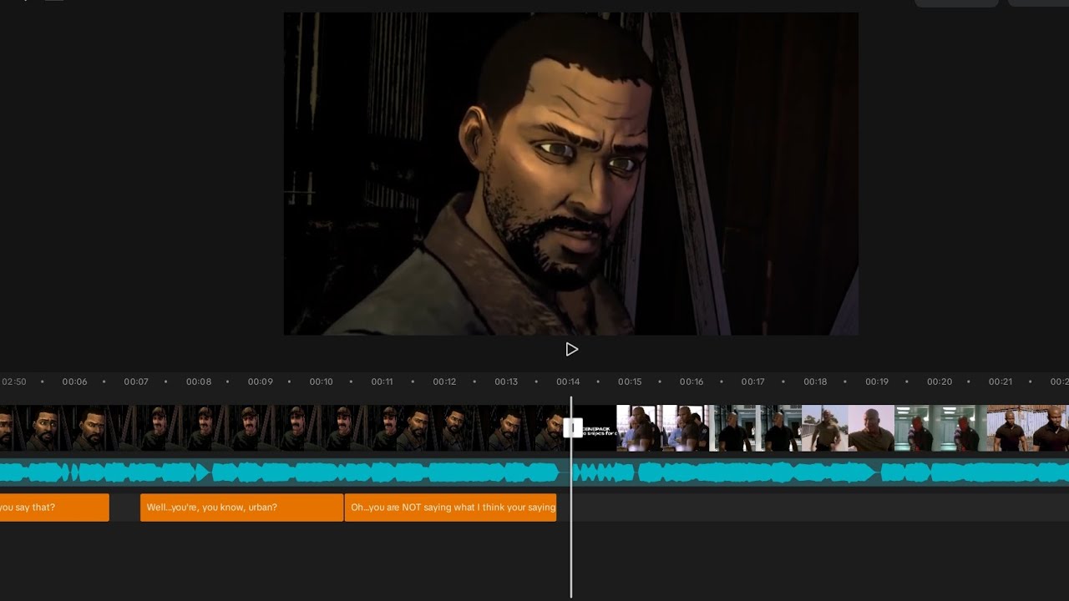Viewport: 1069px width, 601px height.
Task: Select the caption "Well...you're, you know, urban?"
Action: click(x=241, y=508)
